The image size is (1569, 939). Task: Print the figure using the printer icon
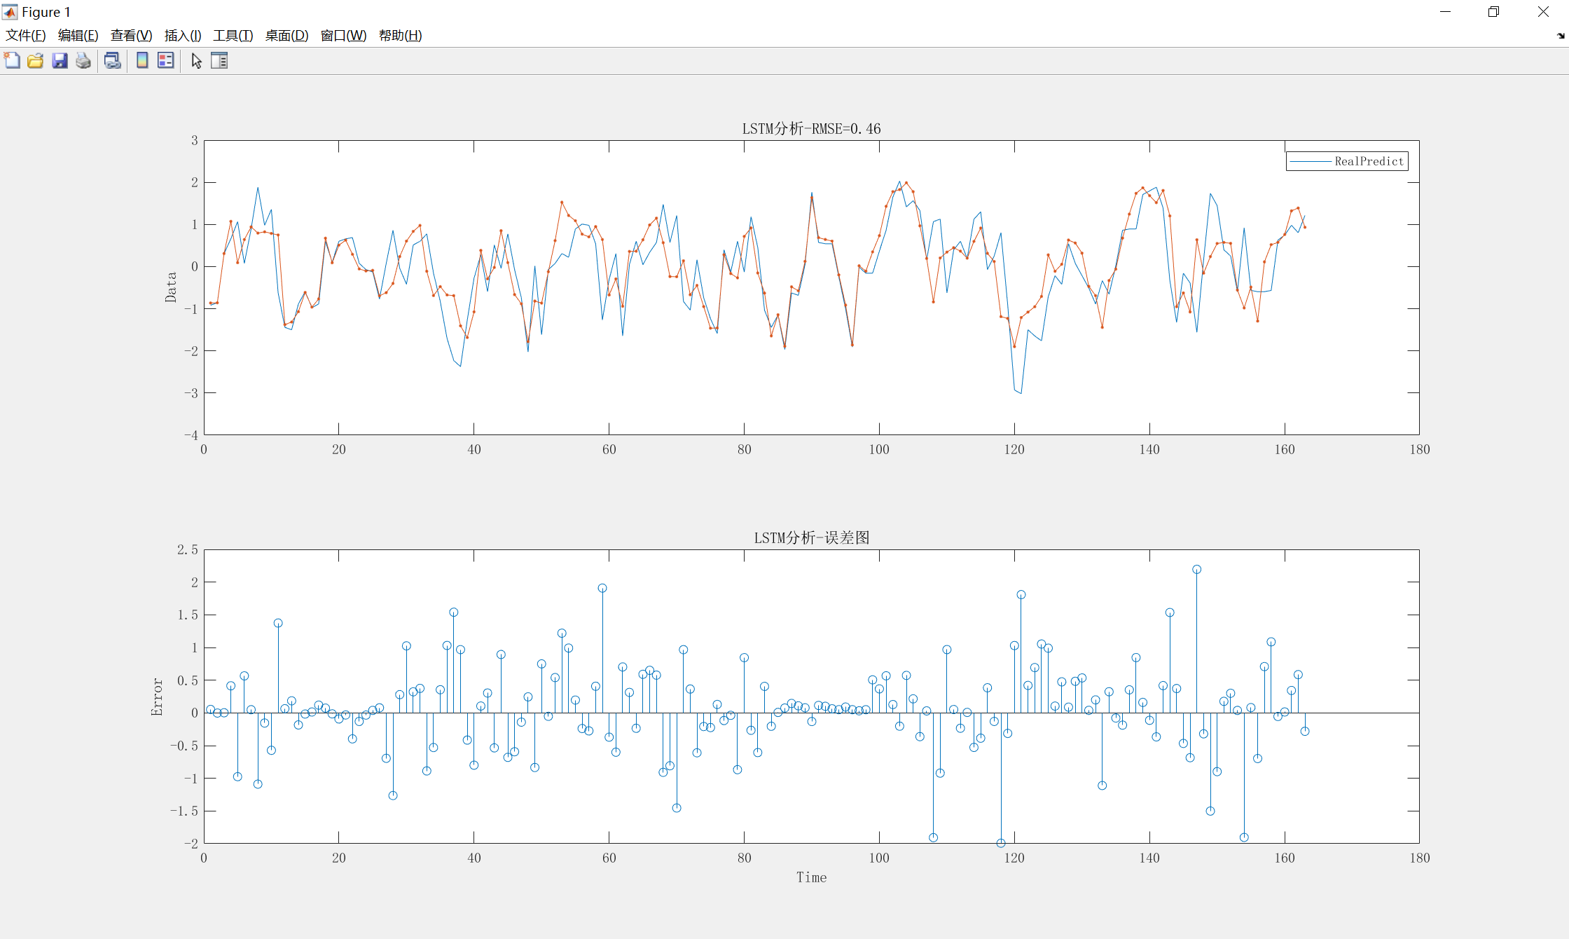pyautogui.click(x=83, y=61)
